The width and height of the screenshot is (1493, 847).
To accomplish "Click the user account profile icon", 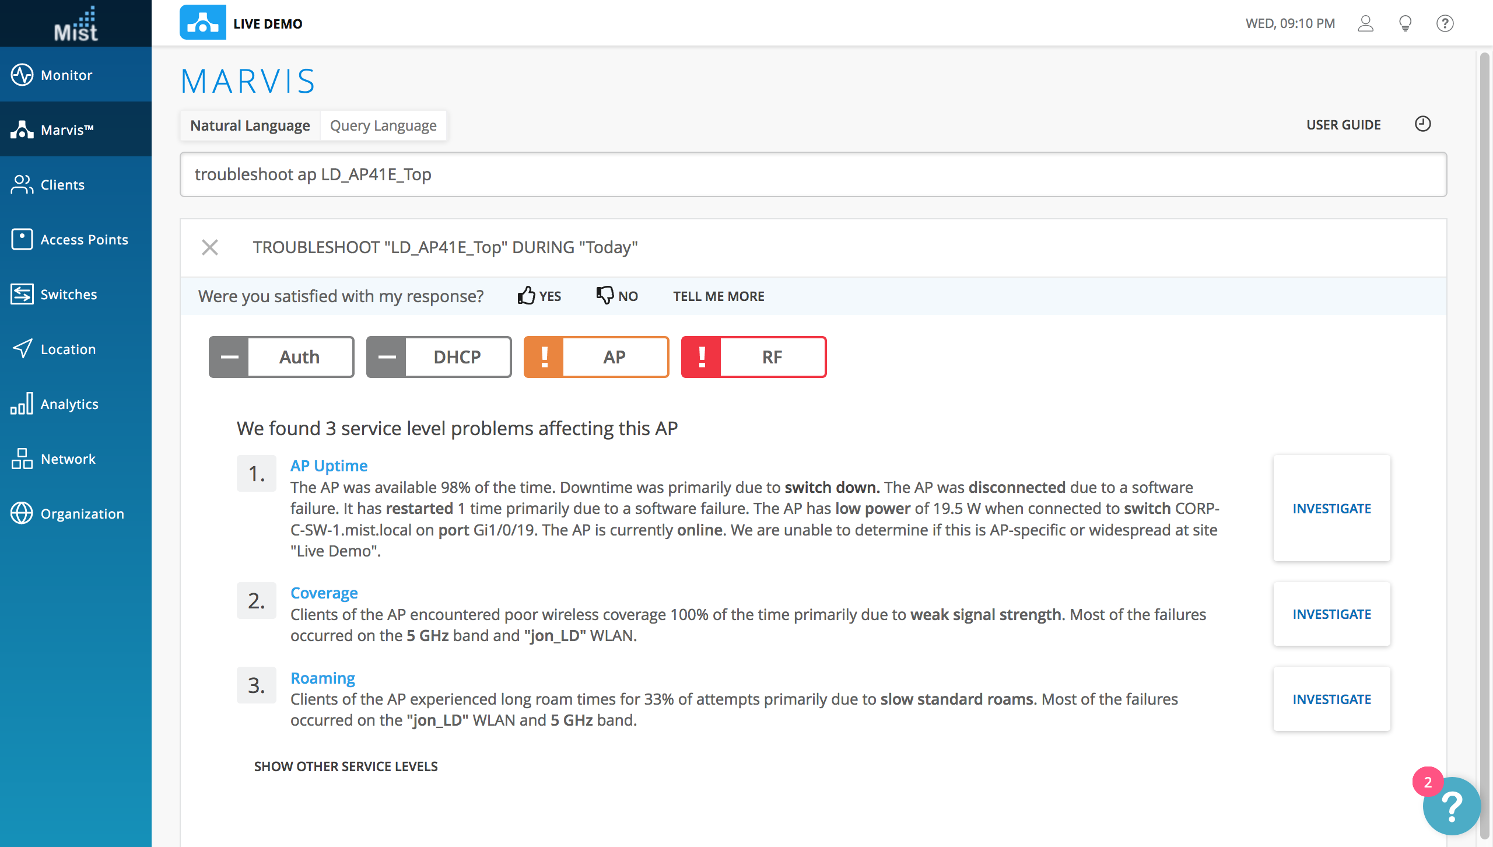I will pos(1365,23).
